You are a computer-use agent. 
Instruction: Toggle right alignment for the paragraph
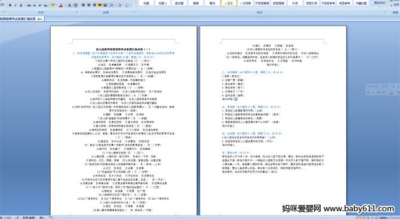pos(94,5)
